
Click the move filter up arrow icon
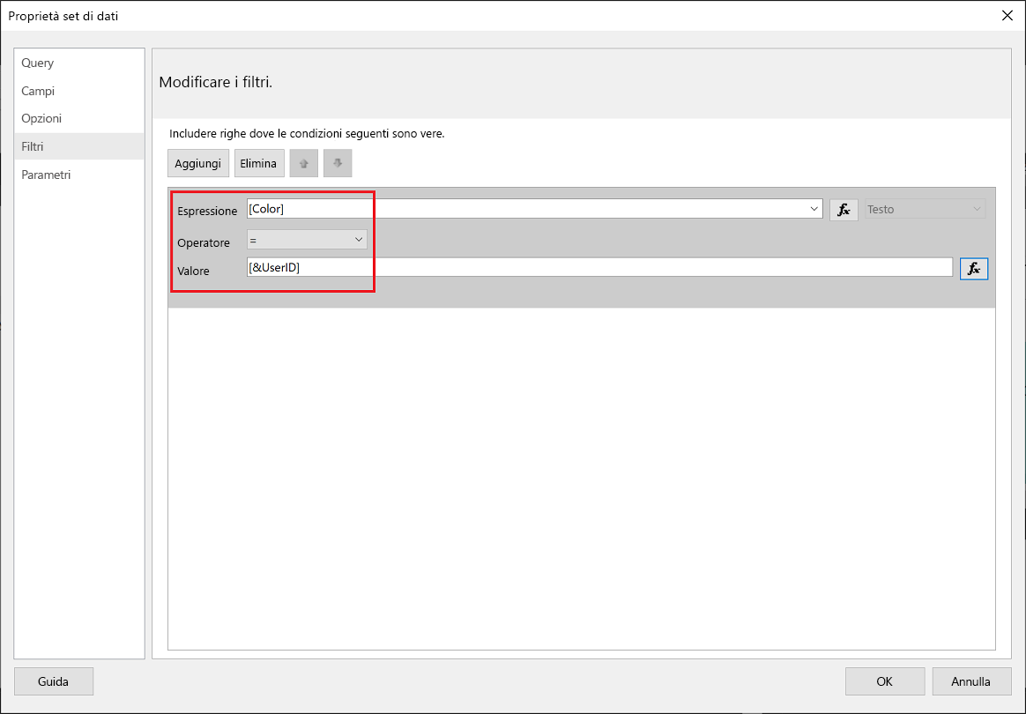303,163
